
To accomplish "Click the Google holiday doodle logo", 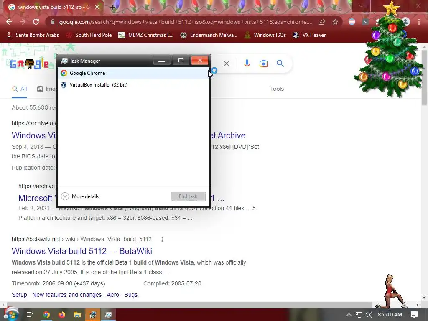I will pyautogui.click(x=29, y=64).
